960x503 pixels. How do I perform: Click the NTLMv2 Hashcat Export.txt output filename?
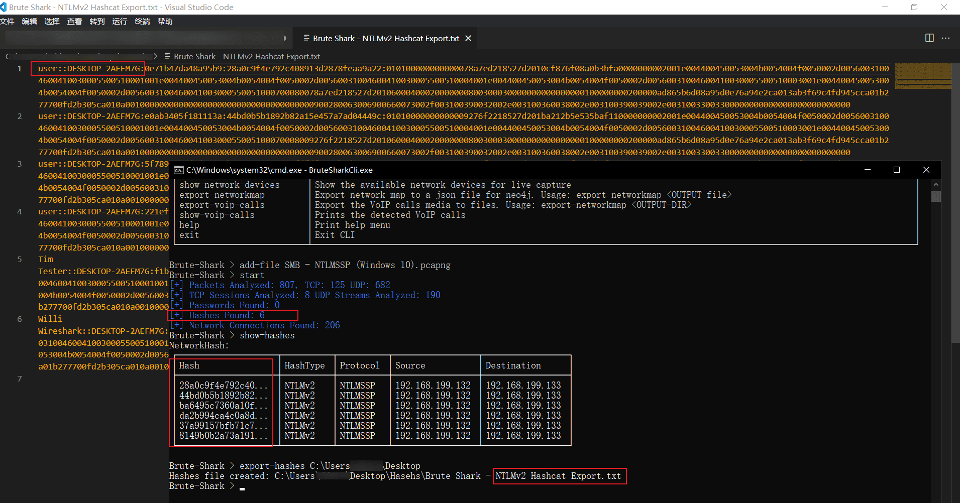(559, 476)
